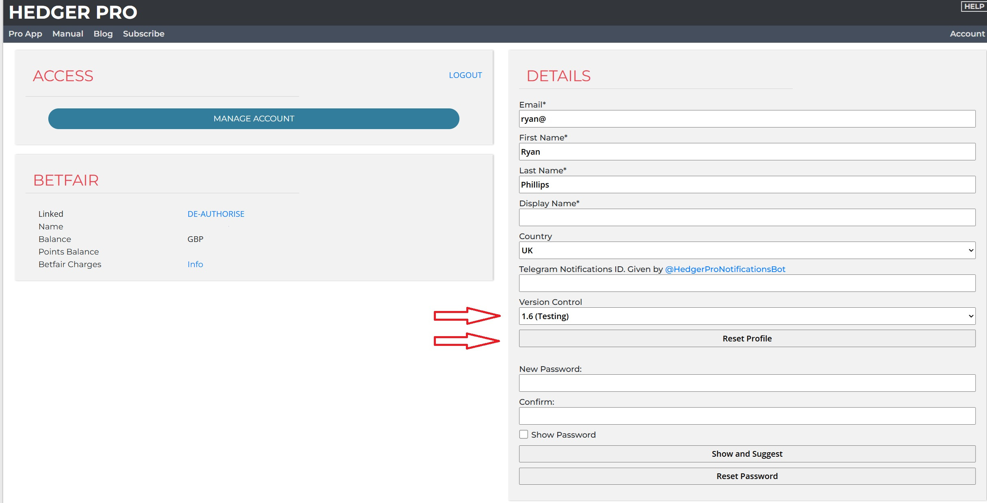Click the Reset Profile button

[747, 339]
